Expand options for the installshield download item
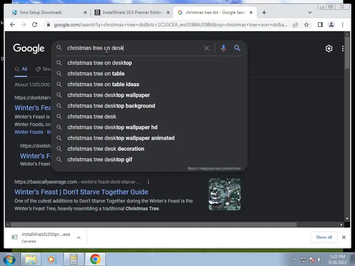The width and height of the screenshot is (355, 266). point(79,238)
